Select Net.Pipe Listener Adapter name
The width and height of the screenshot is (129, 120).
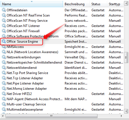[x=25, y=83]
